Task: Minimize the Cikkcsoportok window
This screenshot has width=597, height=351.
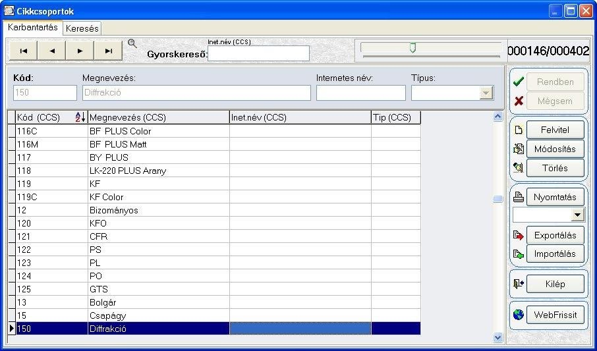Action: point(555,11)
